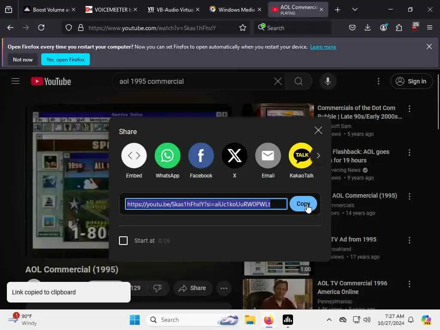Image resolution: width=440 pixels, height=330 pixels.
Task: Reload the current page
Action: (41, 27)
